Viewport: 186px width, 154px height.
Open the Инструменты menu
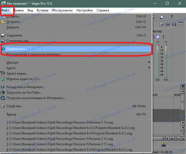pos(62,10)
